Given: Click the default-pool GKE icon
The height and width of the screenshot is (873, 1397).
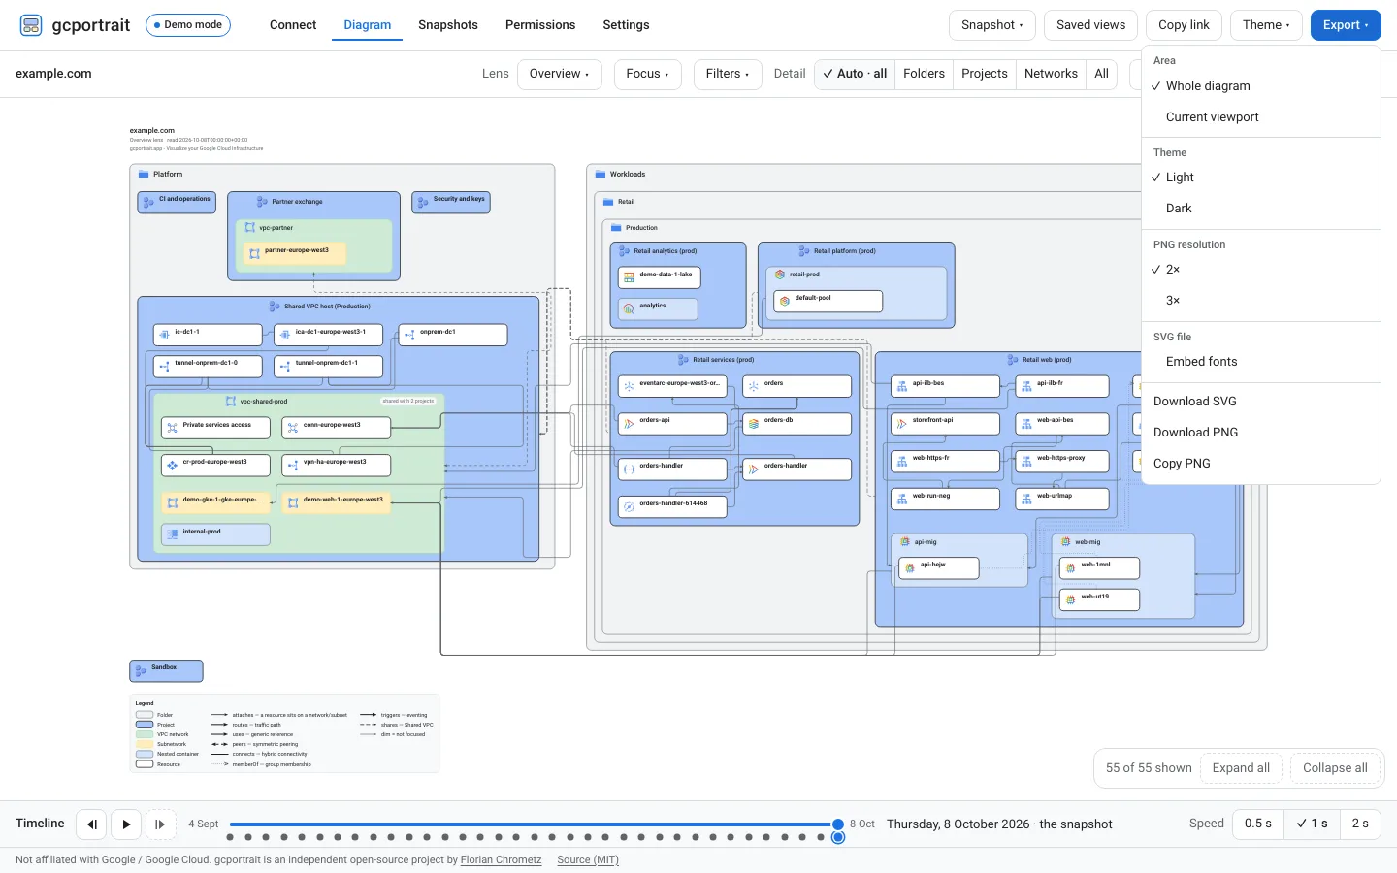Looking at the screenshot, I should coord(785,301).
